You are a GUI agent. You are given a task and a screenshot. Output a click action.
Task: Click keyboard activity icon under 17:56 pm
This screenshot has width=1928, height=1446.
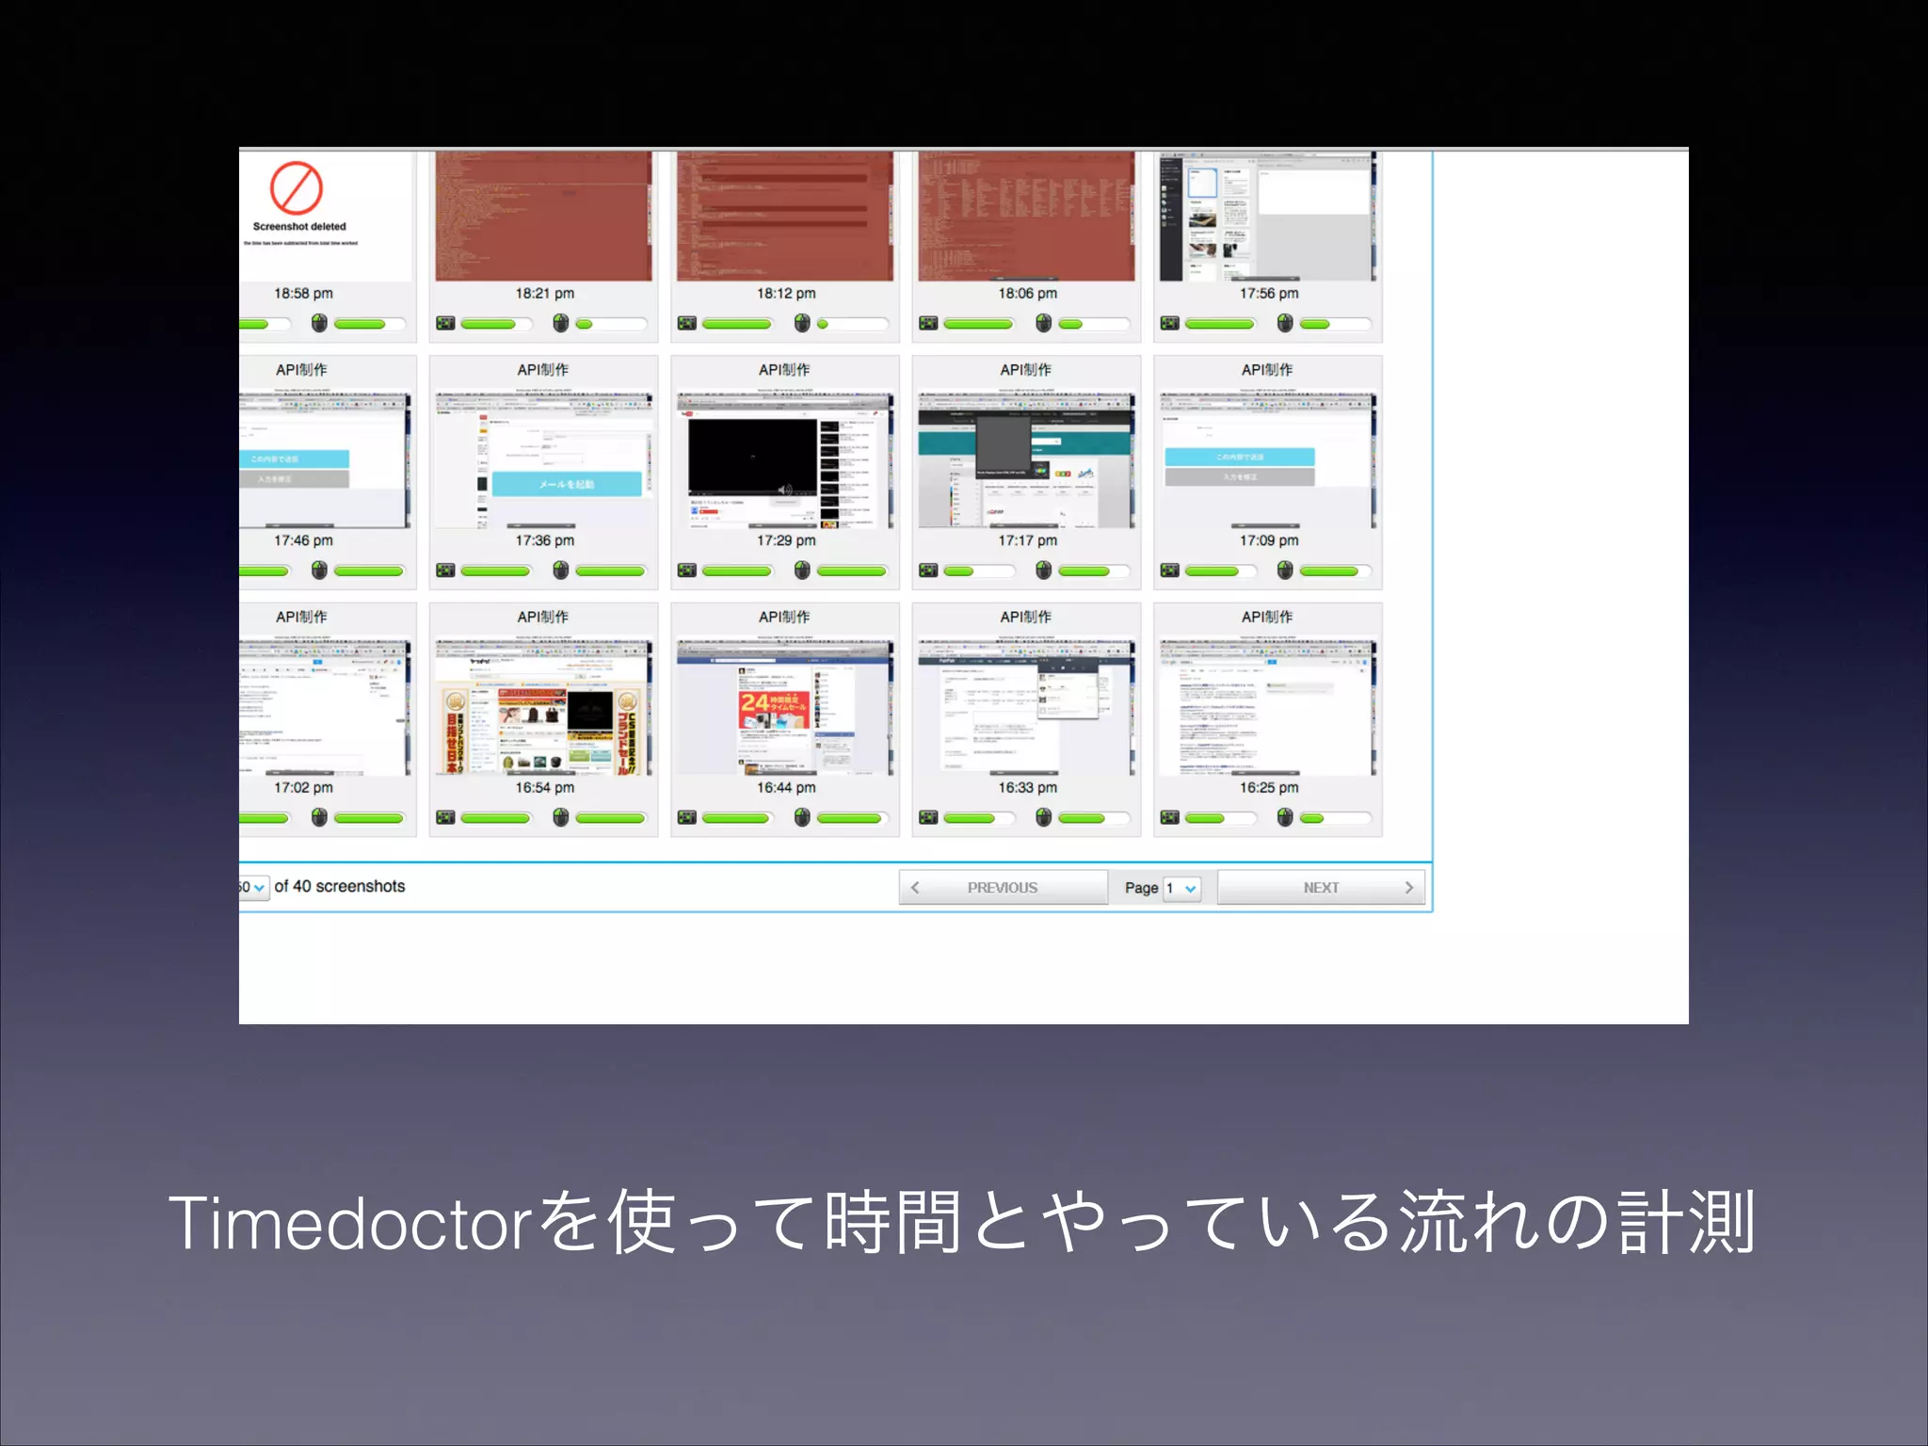(1170, 324)
